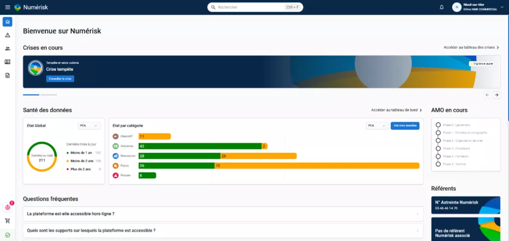This screenshot has height=241, width=509.
Task: Expand 'La plateforme est-elle accessible hors-ligne' question
Action: pos(223,214)
